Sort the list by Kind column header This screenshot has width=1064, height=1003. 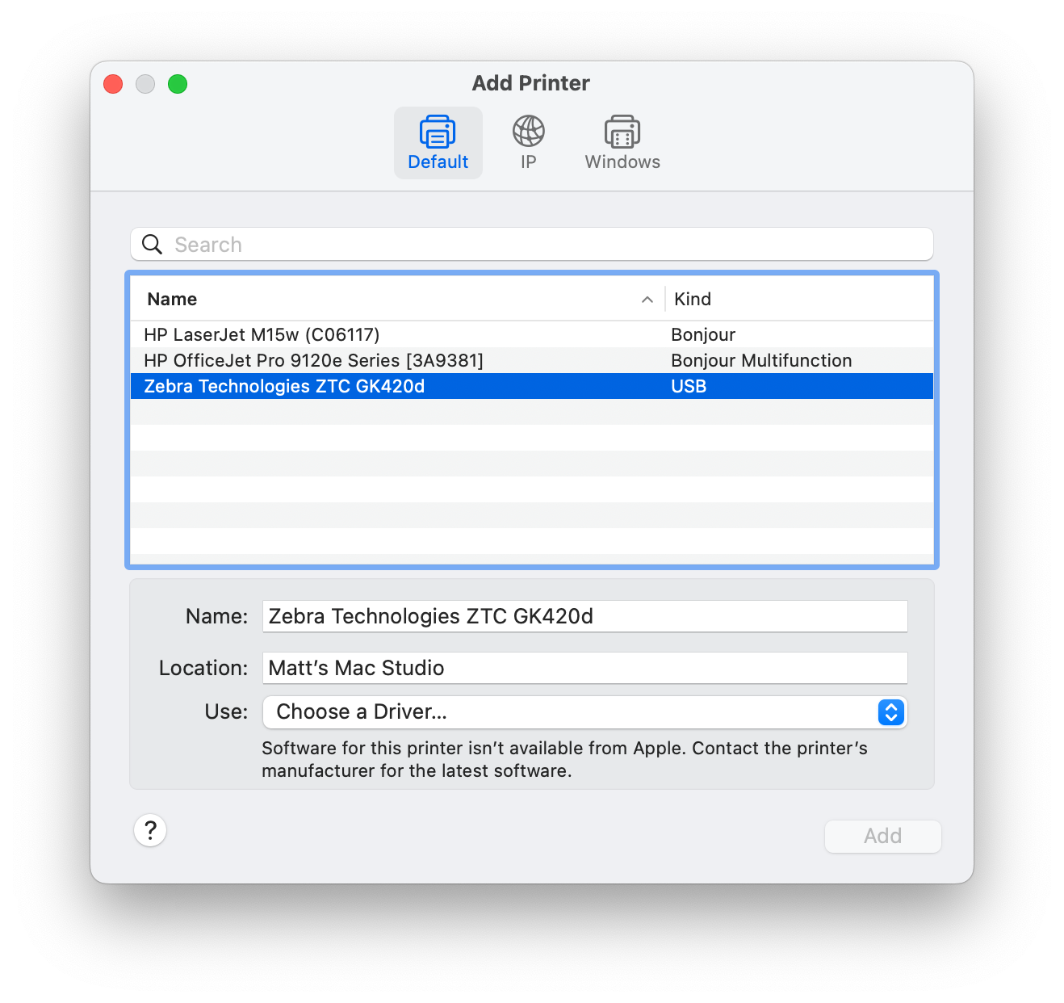(x=693, y=300)
